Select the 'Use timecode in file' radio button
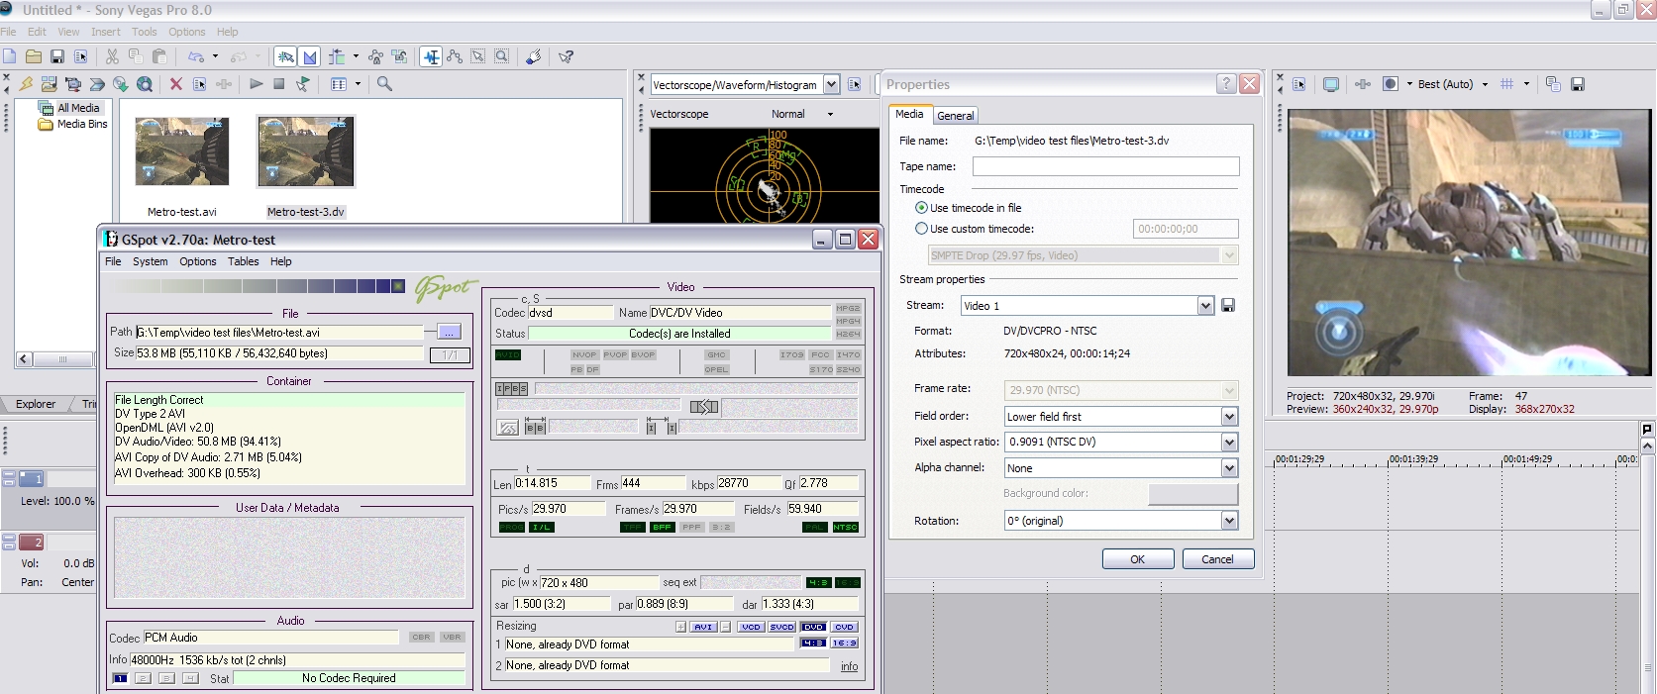Viewport: 1657px width, 694px height. click(x=921, y=208)
